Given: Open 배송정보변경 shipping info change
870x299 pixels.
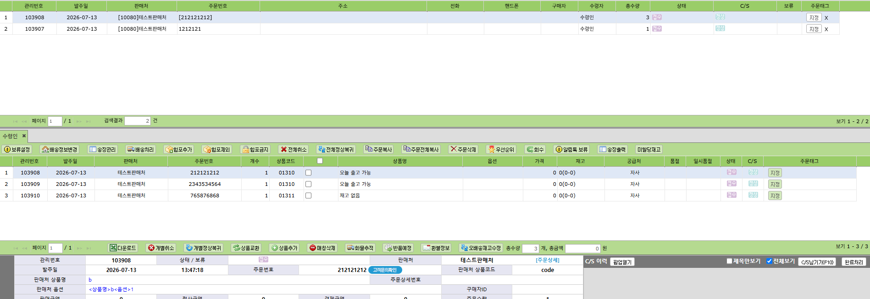Looking at the screenshot, I should [60, 149].
